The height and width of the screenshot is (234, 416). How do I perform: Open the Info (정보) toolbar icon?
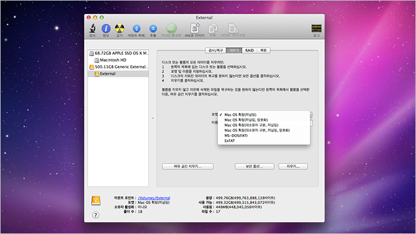click(x=106, y=29)
